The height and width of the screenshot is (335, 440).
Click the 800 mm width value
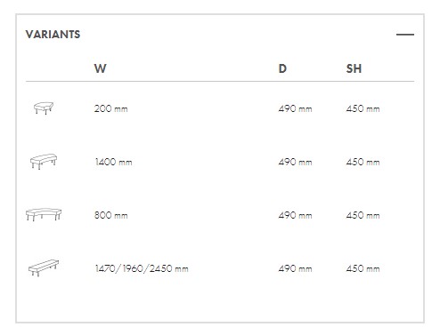tap(111, 215)
